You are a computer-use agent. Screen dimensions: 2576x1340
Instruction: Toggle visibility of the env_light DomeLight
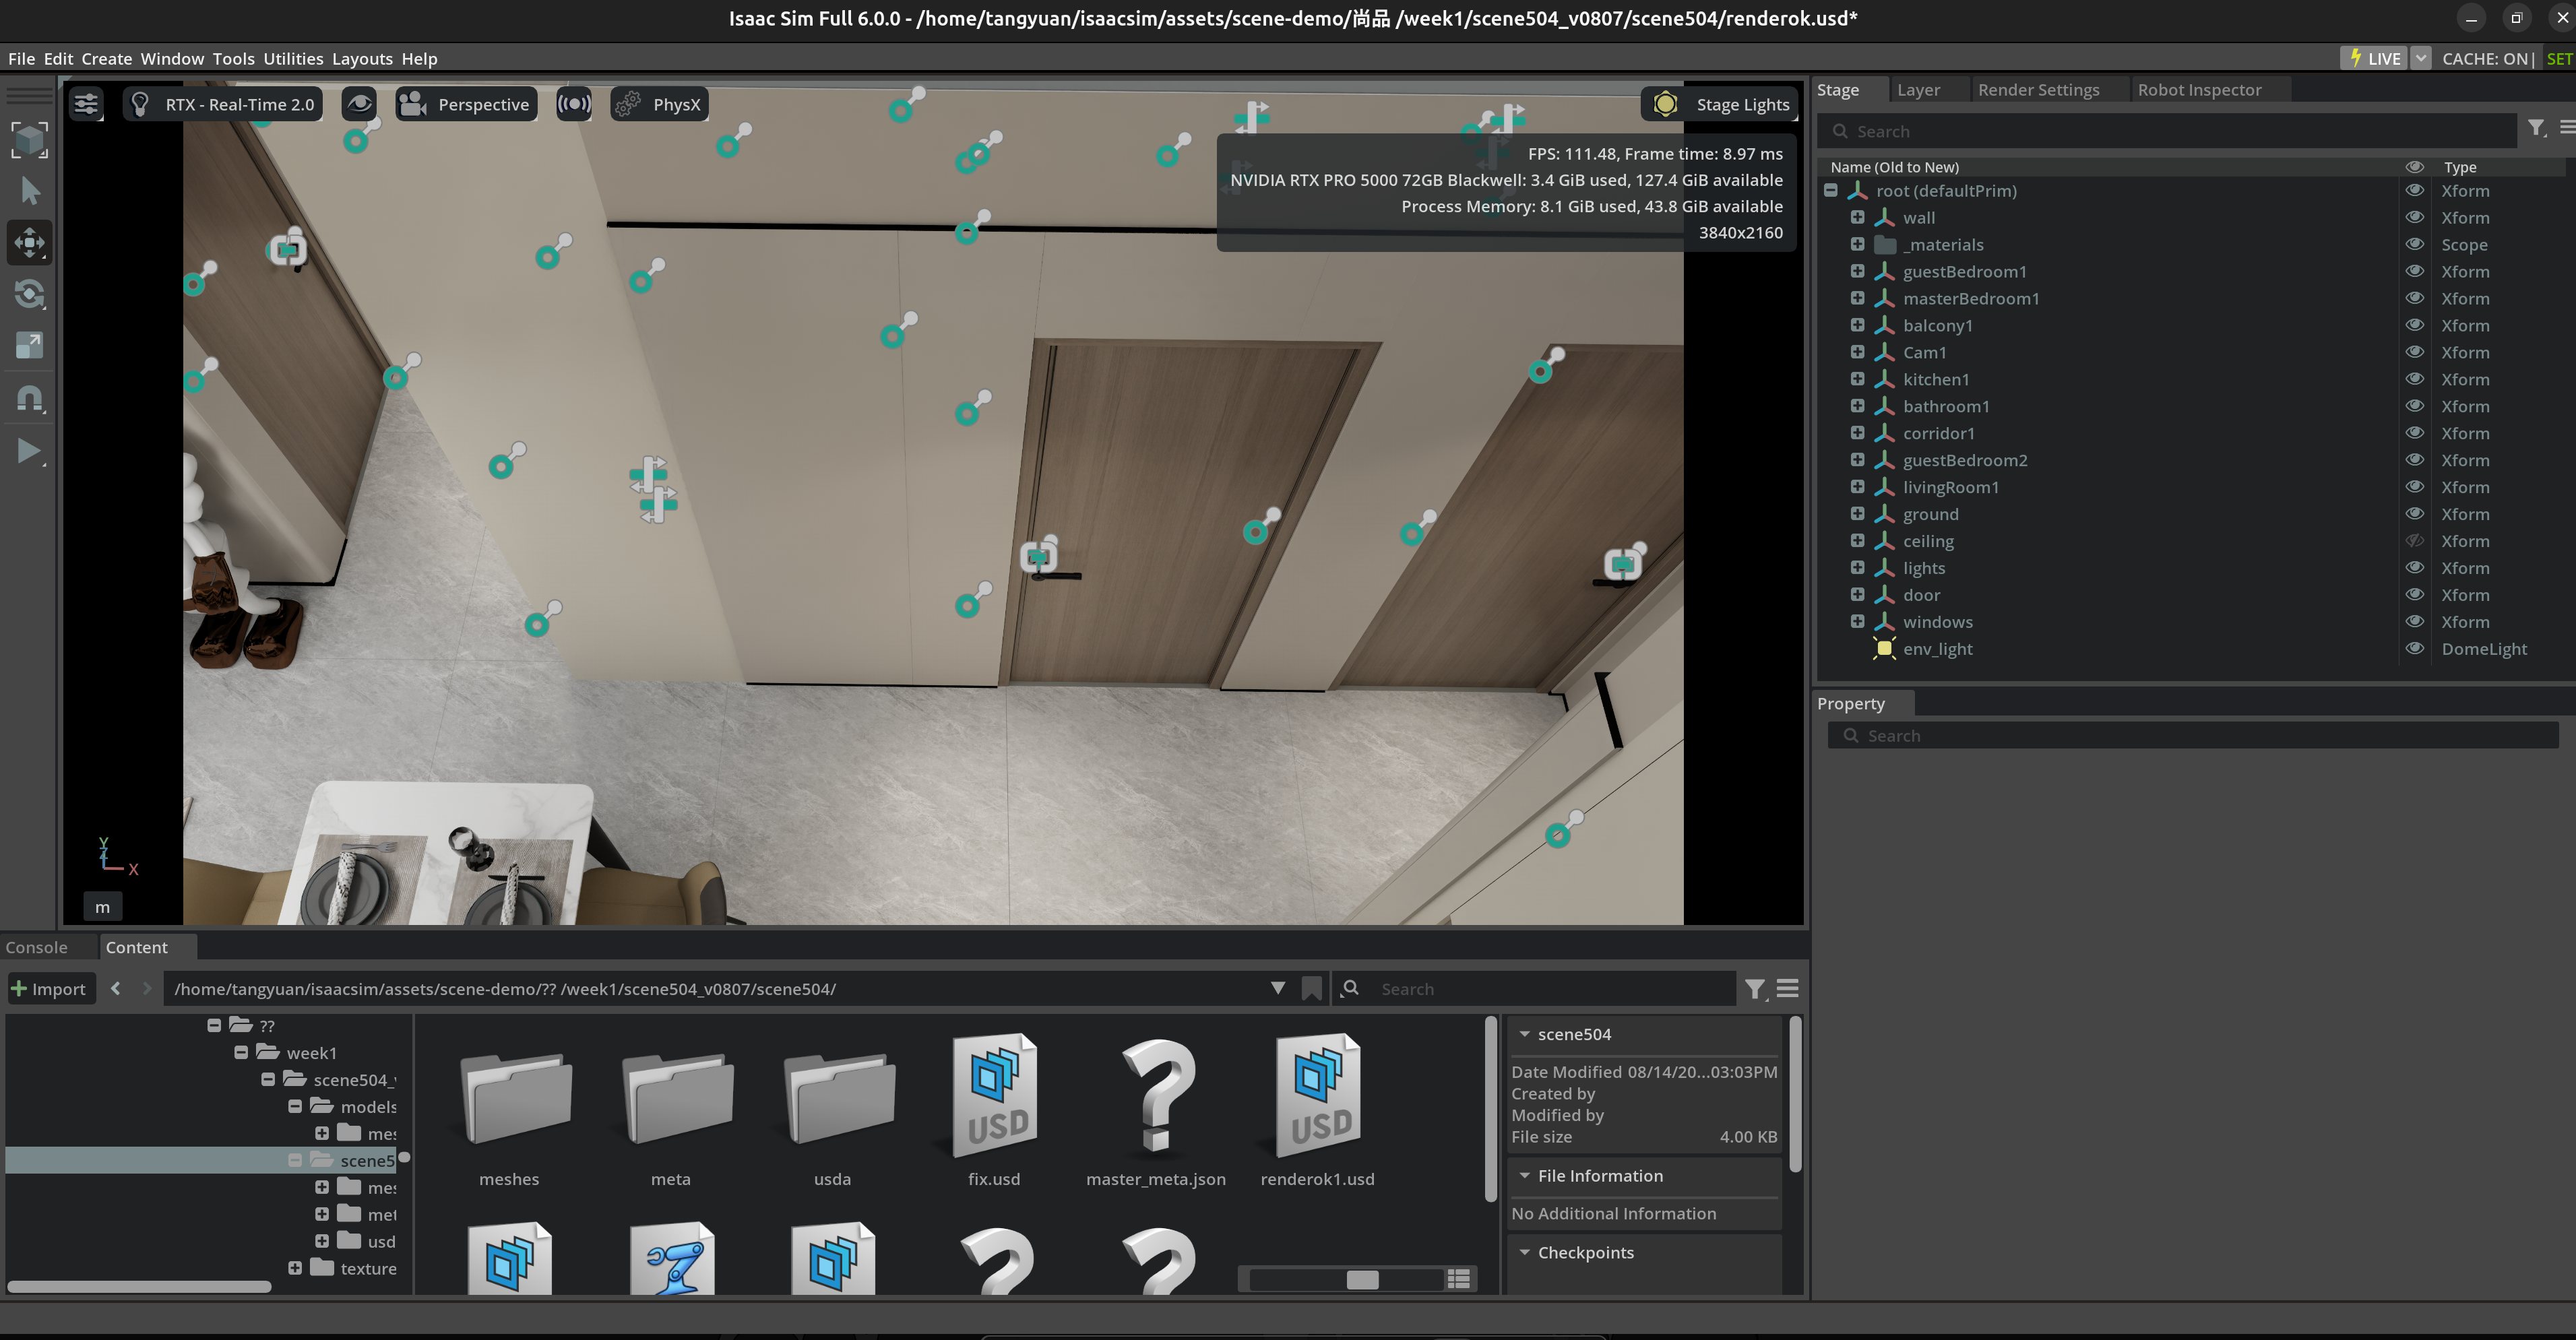tap(2414, 648)
